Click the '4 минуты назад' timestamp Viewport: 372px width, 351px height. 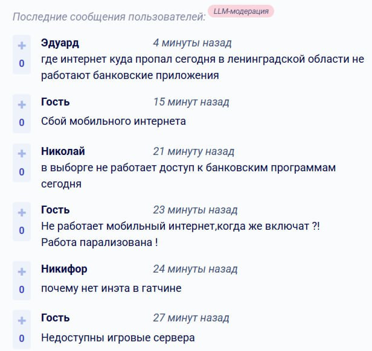(x=192, y=43)
